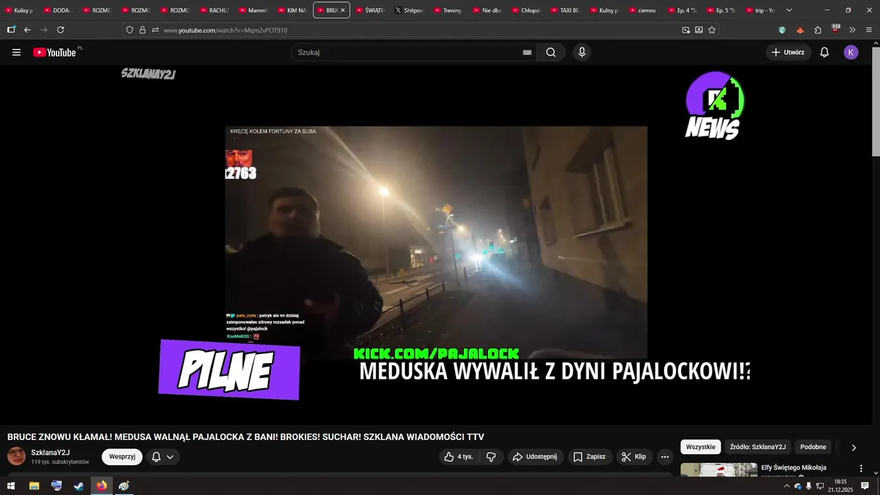880x495 pixels.
Task: Show more toolbar tools via double chevron
Action: (852, 30)
